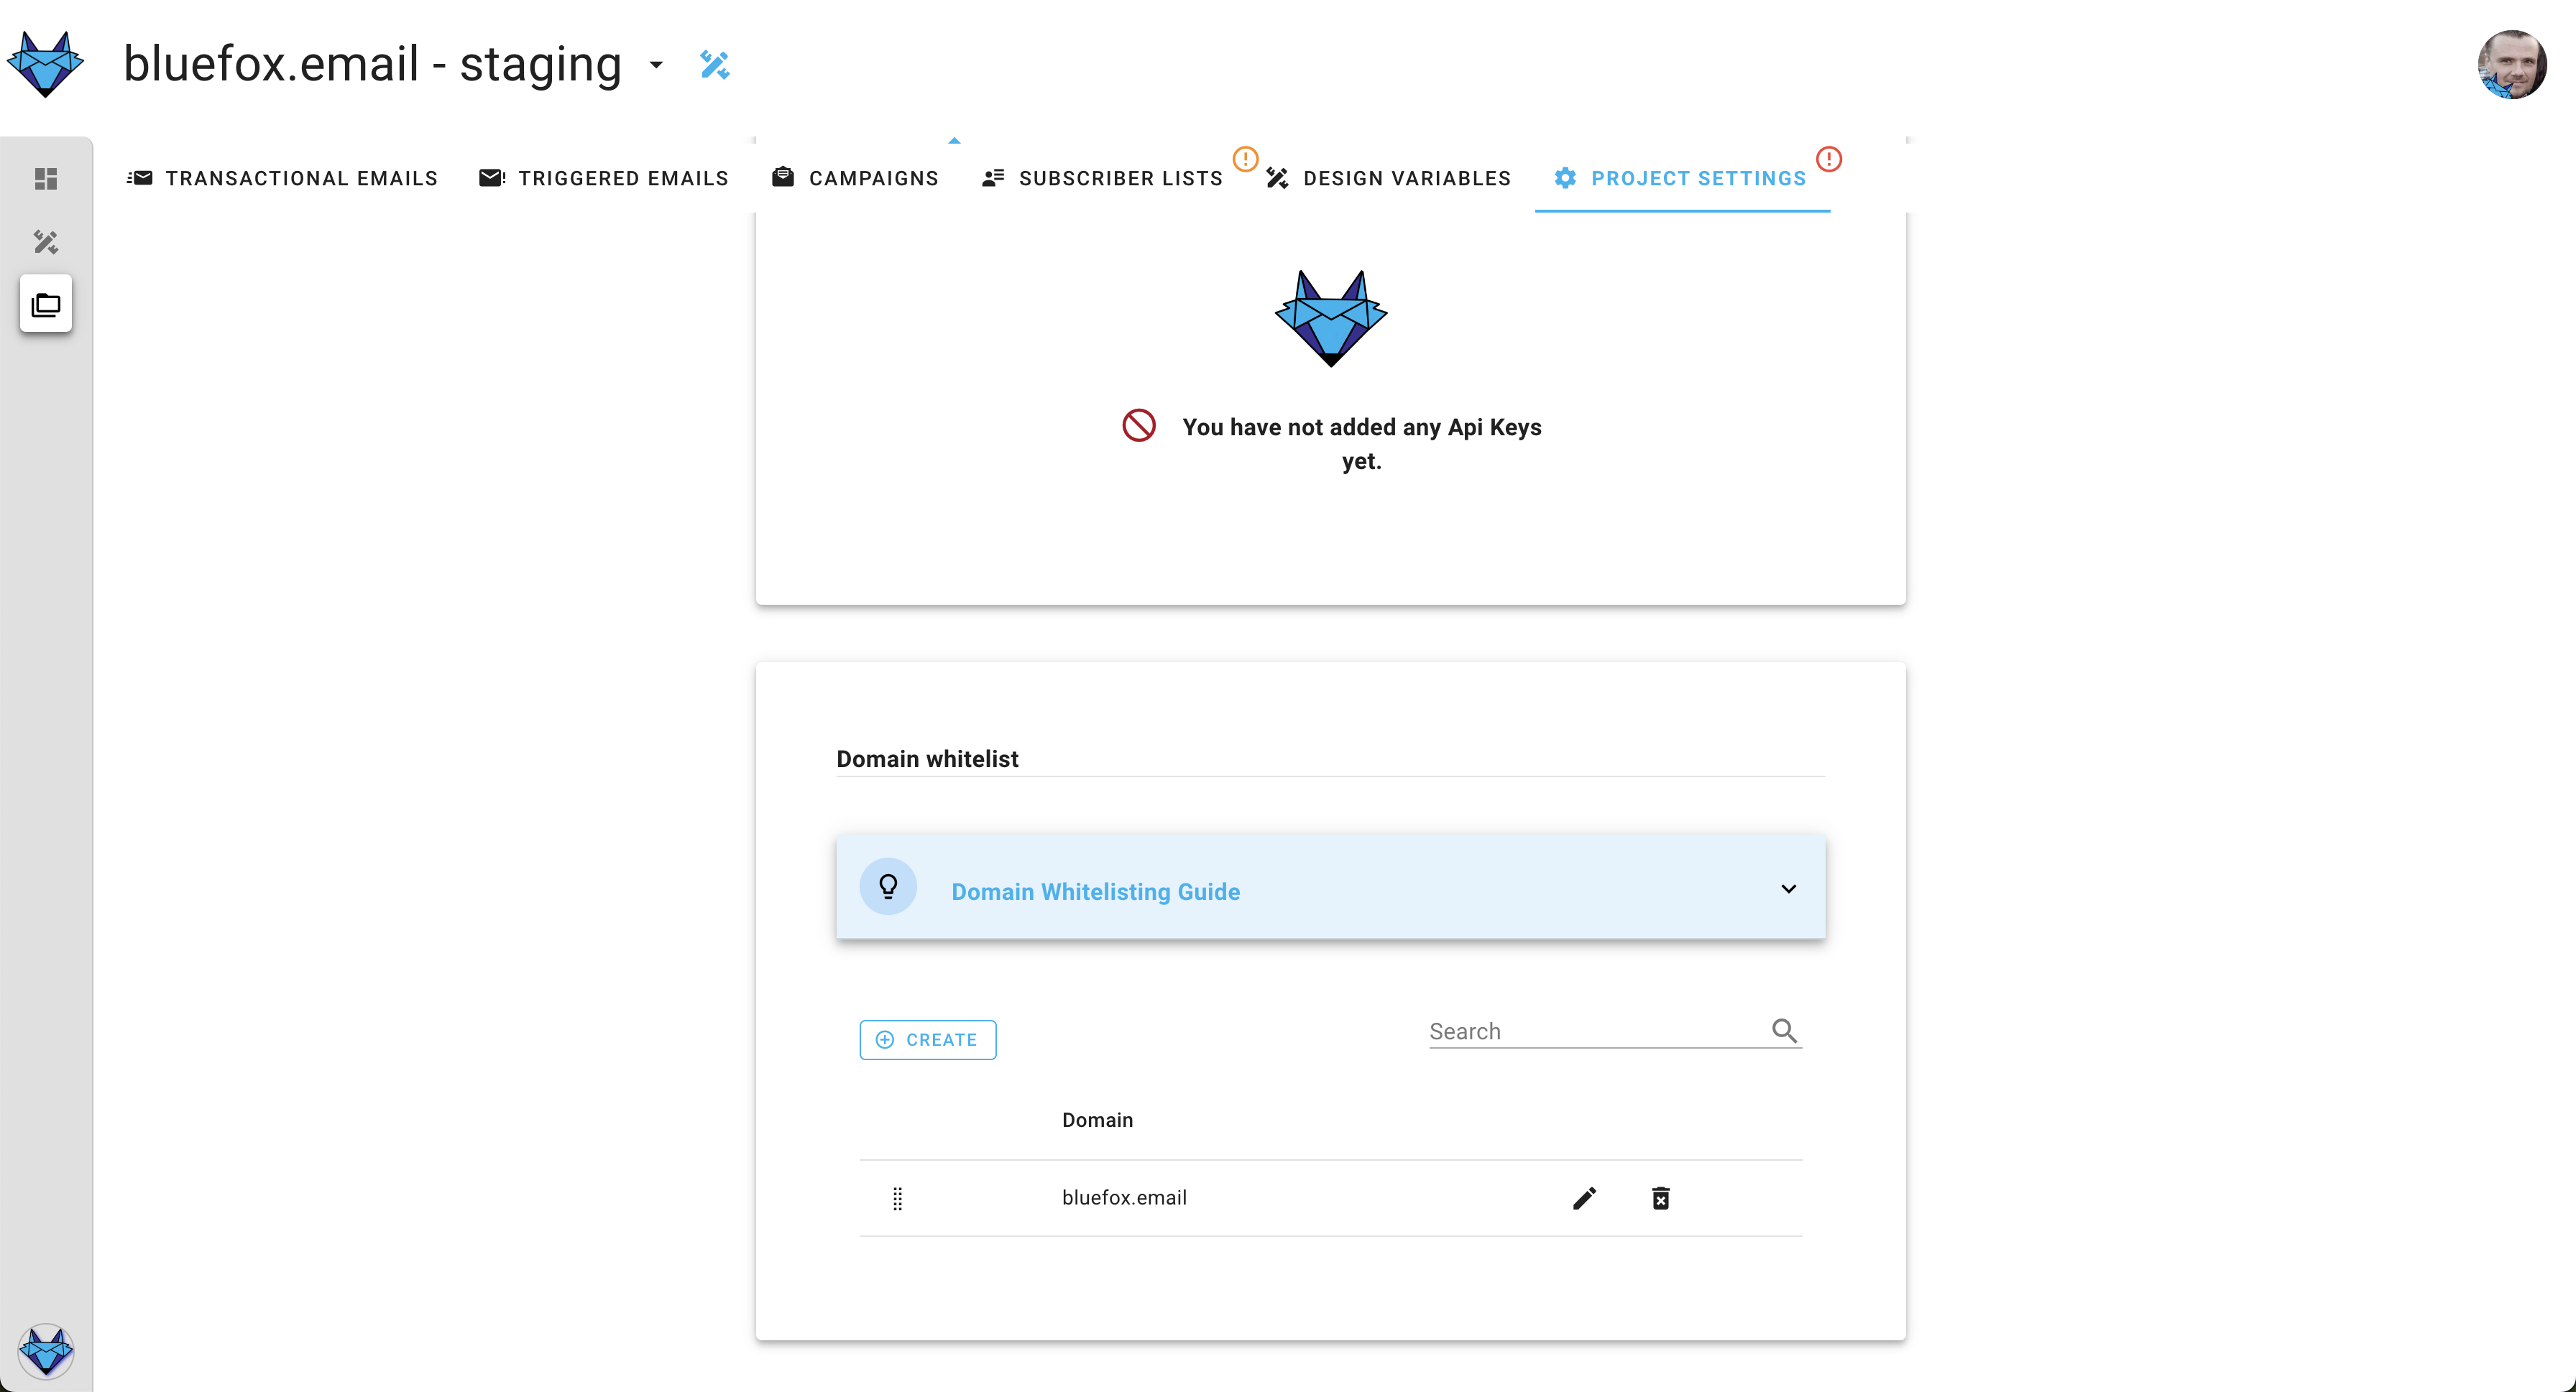The image size is (2576, 1392).
Task: Click the delete icon for bluefox.email domain
Action: click(1658, 1198)
